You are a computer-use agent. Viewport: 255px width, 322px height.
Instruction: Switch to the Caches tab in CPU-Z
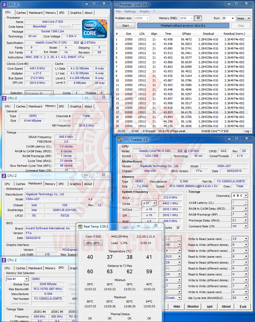[x=21, y=13]
